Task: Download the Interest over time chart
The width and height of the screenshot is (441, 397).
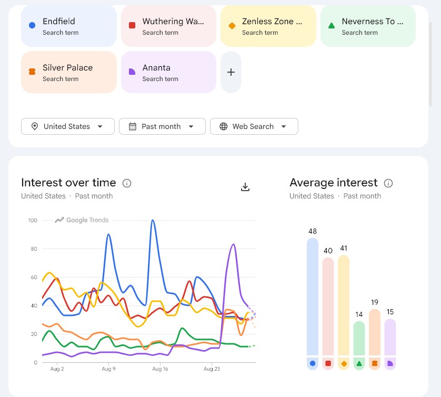Action: pos(245,187)
